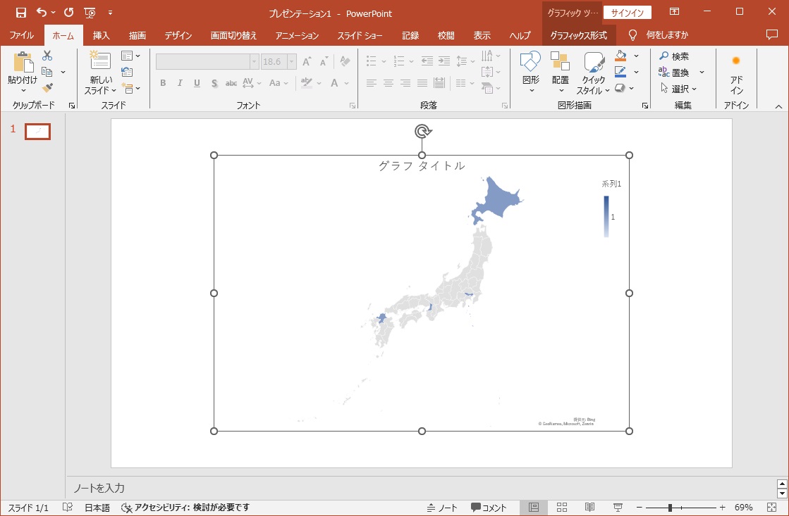
Task: Open the 挿入 ribbon tab
Action: pos(102,35)
